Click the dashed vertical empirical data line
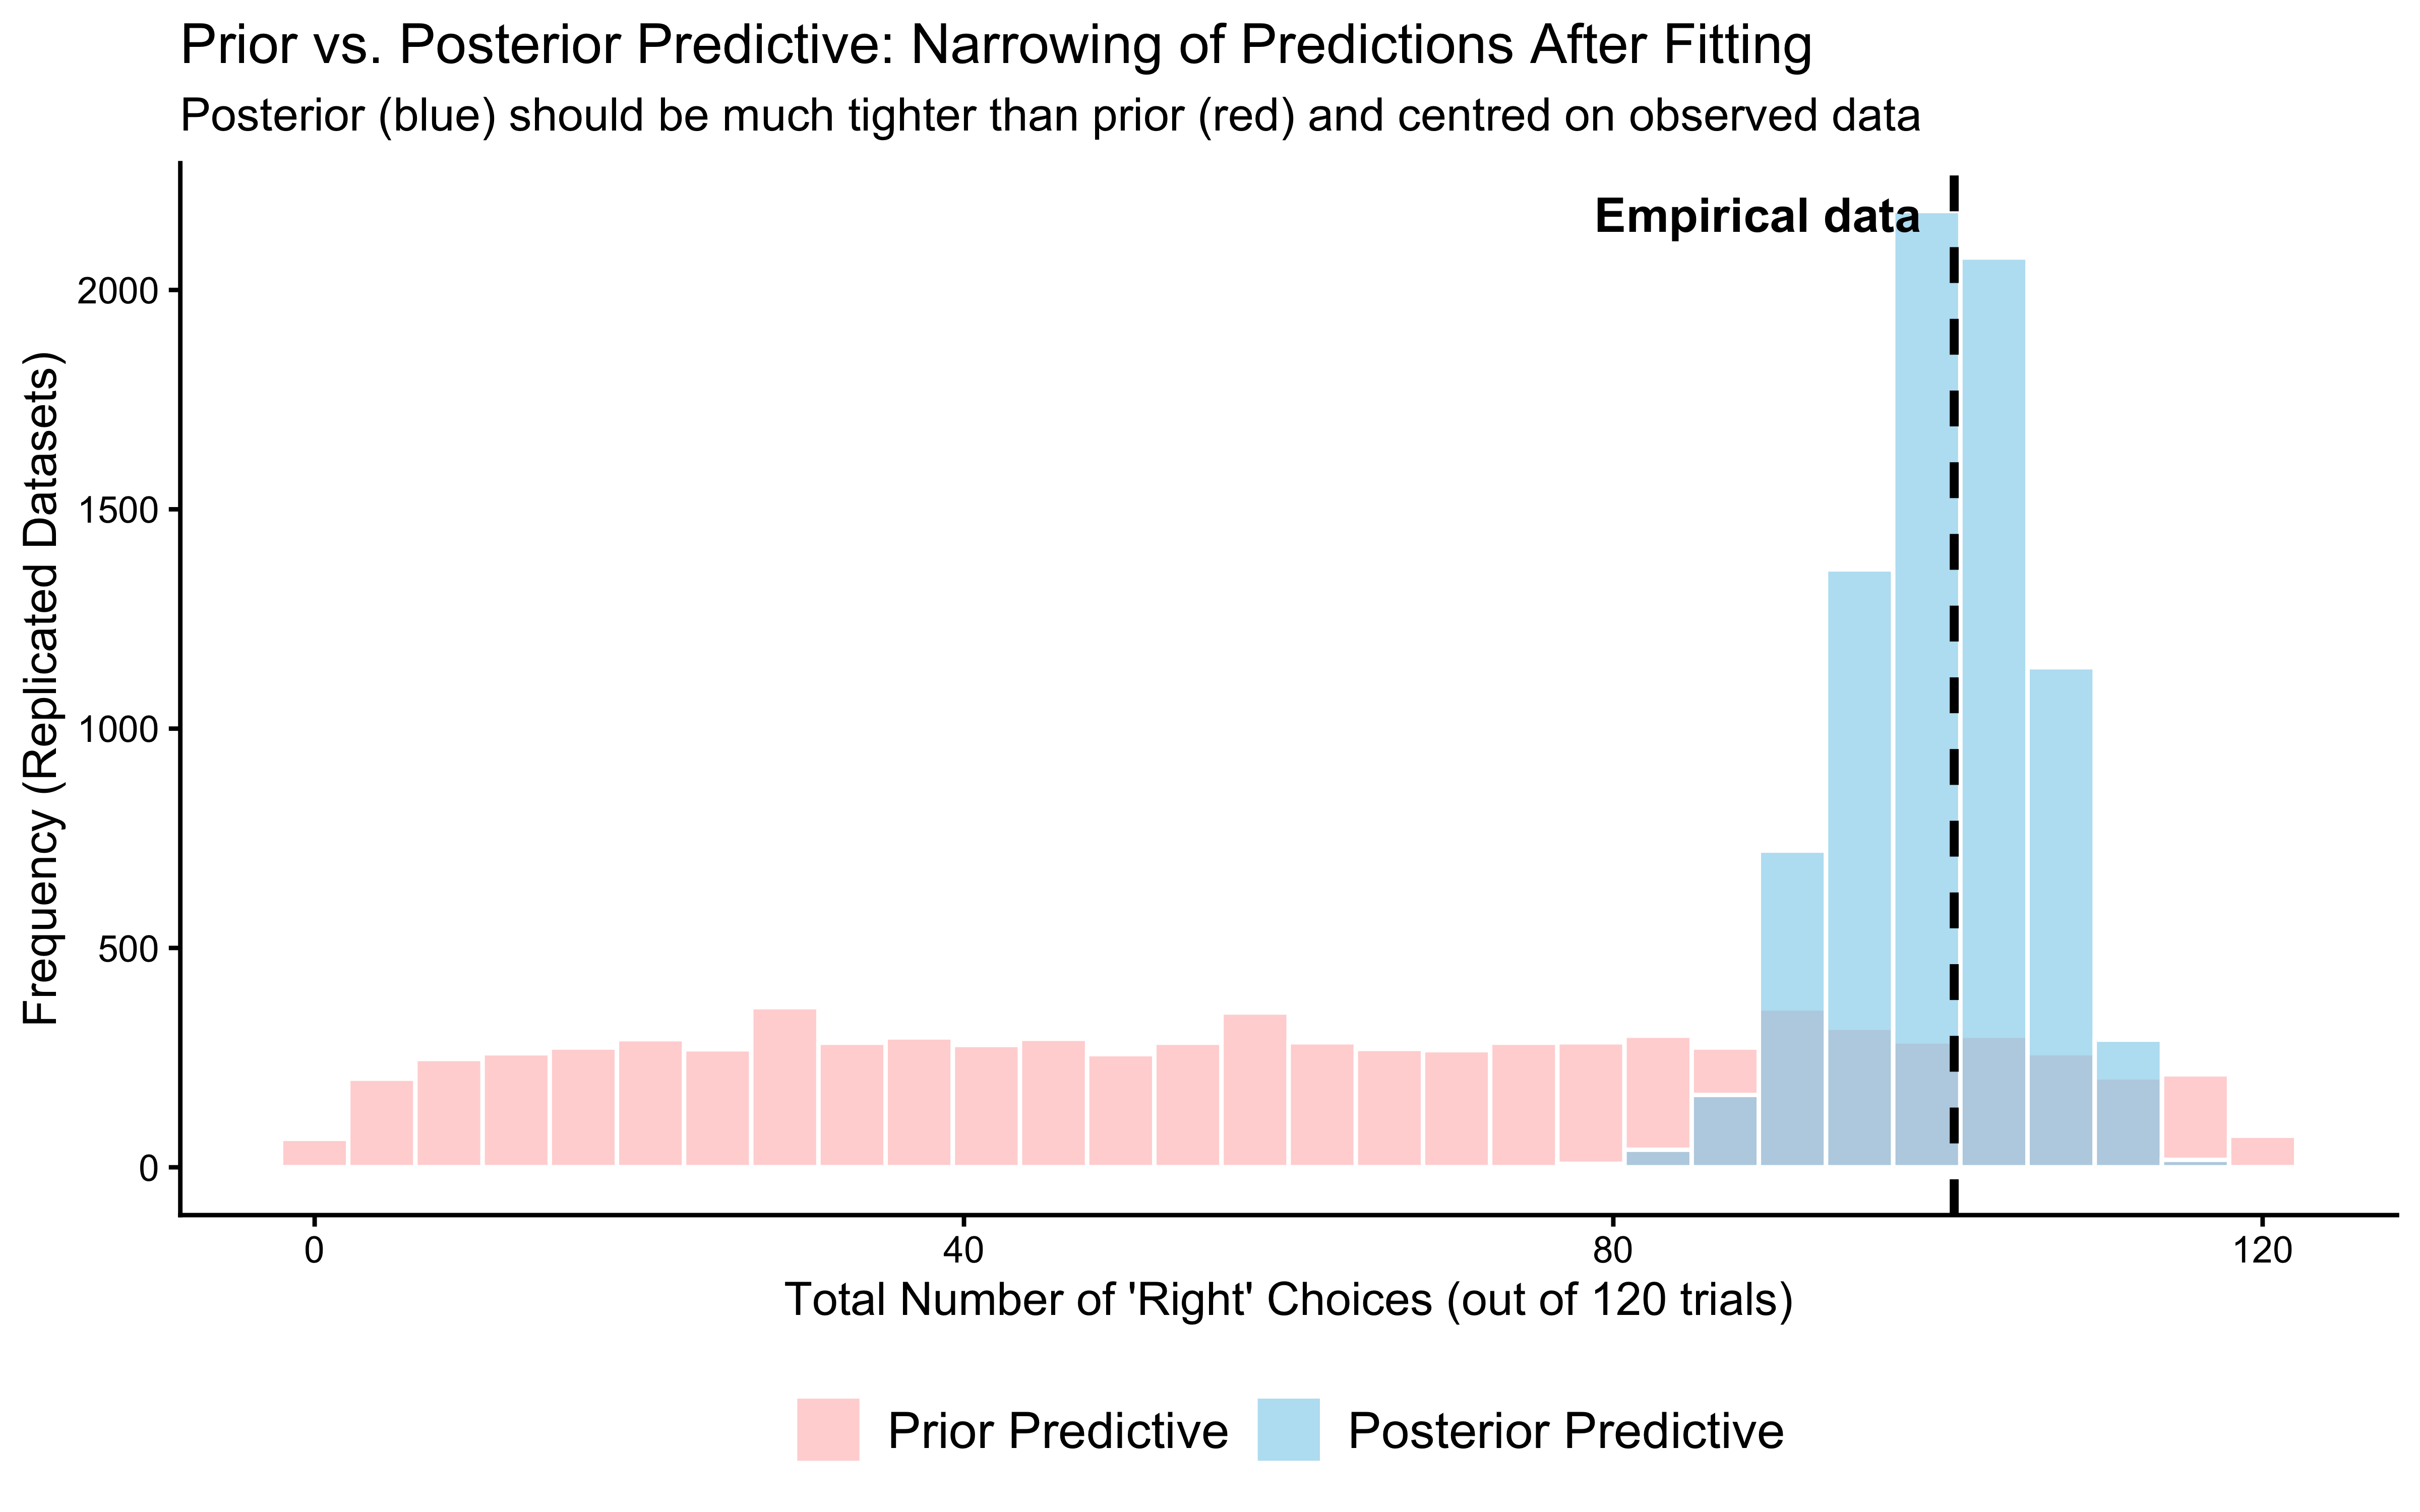The width and height of the screenshot is (2420, 1512). (1953, 800)
